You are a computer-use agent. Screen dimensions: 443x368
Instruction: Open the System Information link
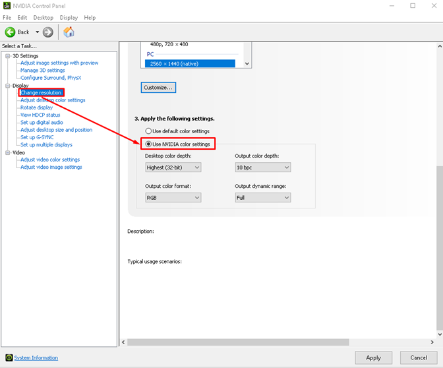[x=36, y=357]
